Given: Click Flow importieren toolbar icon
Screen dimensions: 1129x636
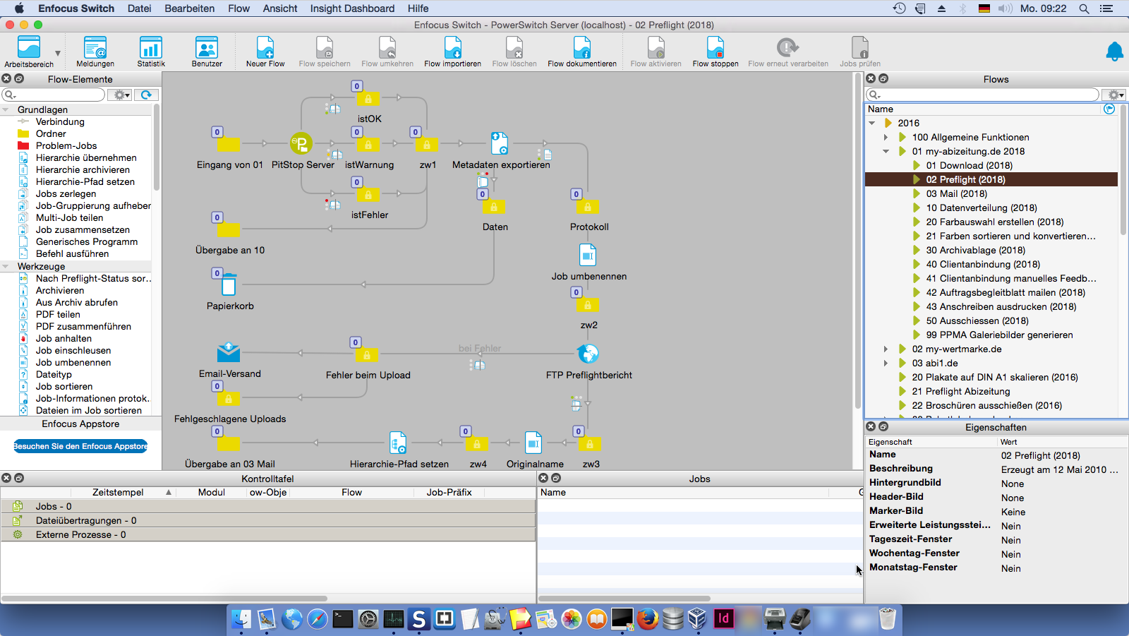Looking at the screenshot, I should coord(452,48).
